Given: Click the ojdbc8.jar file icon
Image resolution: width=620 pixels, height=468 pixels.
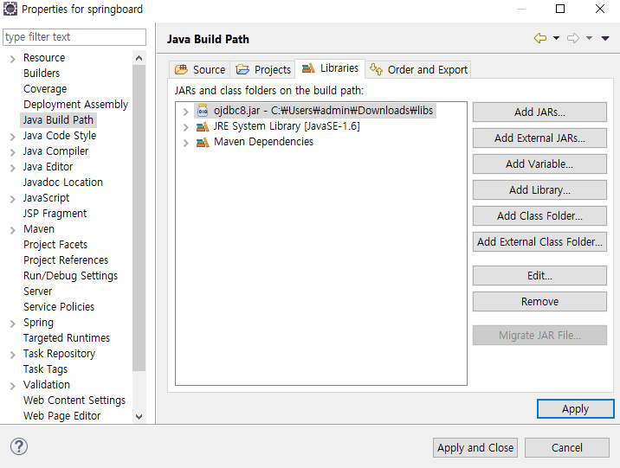Looking at the screenshot, I should tap(203, 111).
